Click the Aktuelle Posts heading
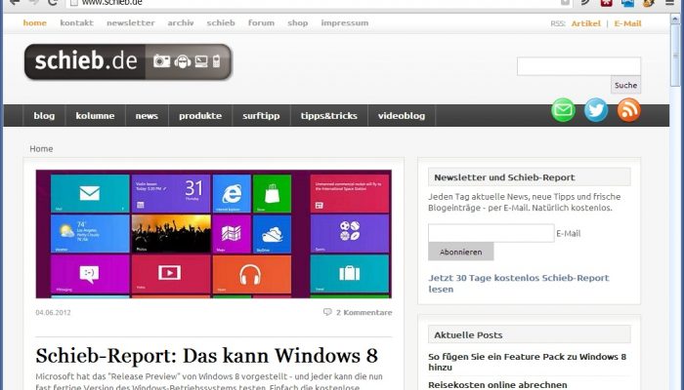684x390 pixels. [x=468, y=334]
